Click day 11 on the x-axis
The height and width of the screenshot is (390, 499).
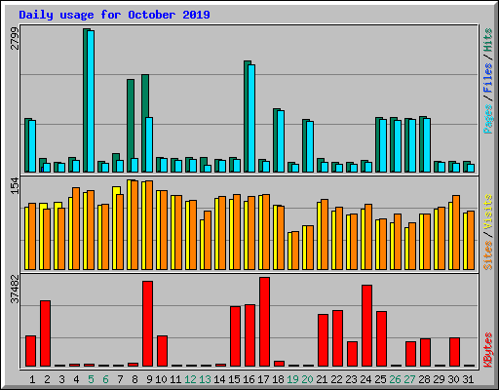[x=175, y=379]
